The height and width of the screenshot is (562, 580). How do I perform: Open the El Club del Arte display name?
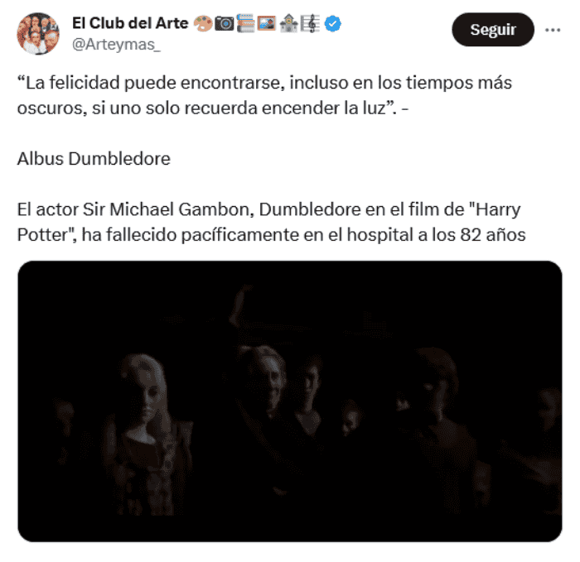130,23
